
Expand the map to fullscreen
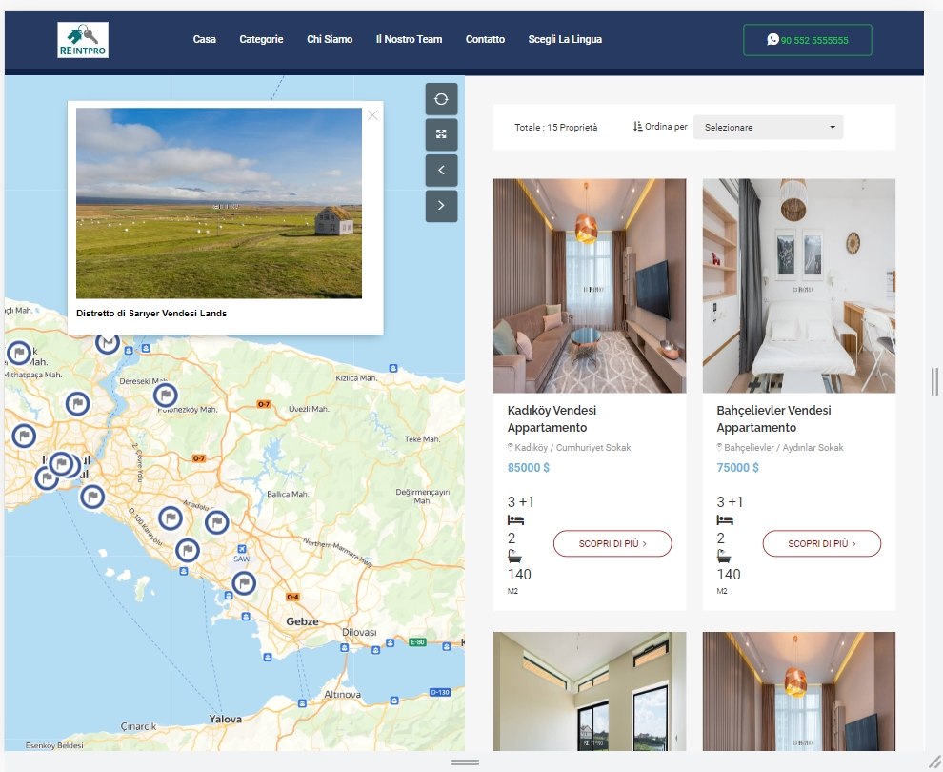(x=441, y=134)
